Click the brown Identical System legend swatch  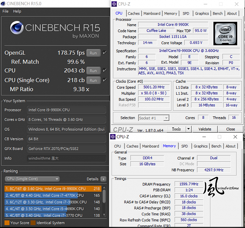tap(33, 223)
